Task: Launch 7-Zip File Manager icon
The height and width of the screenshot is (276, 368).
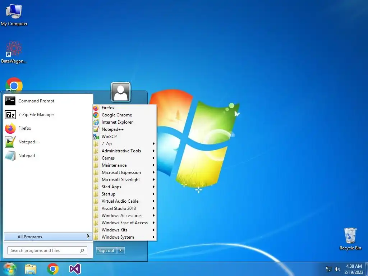Action: [10, 115]
